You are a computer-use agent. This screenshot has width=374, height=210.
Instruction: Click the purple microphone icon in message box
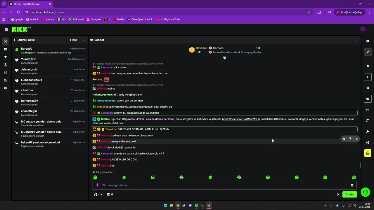click(97, 185)
